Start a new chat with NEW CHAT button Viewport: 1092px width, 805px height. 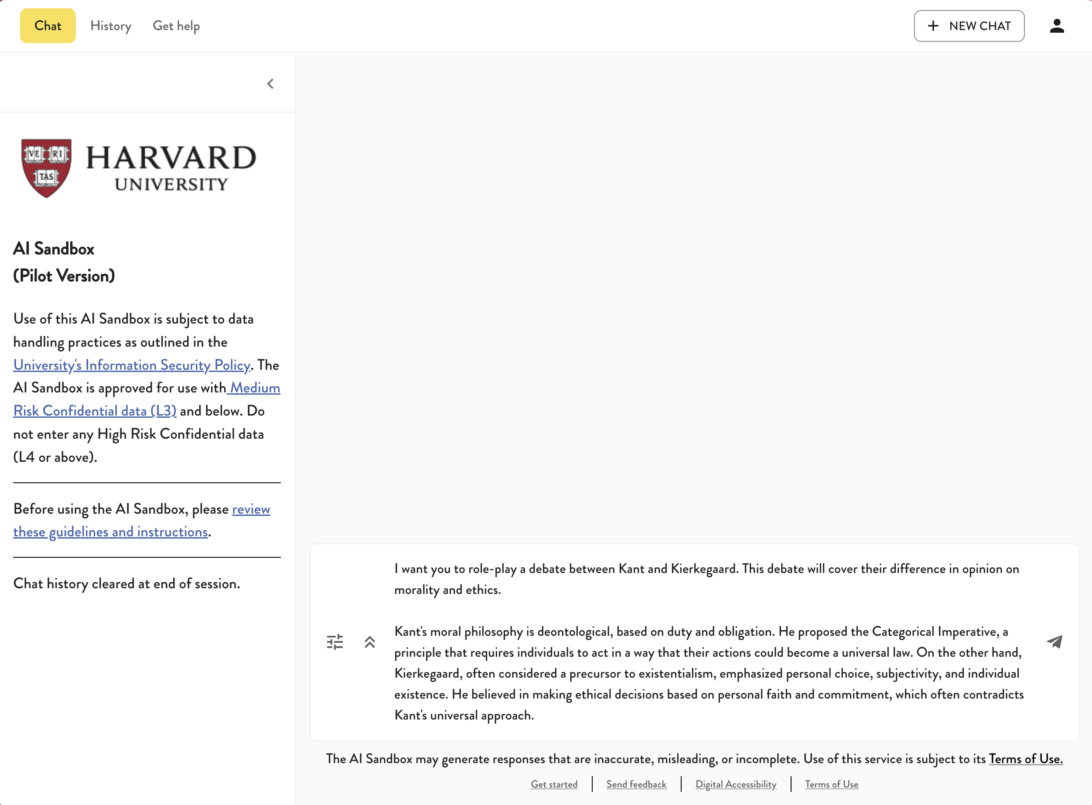point(969,26)
